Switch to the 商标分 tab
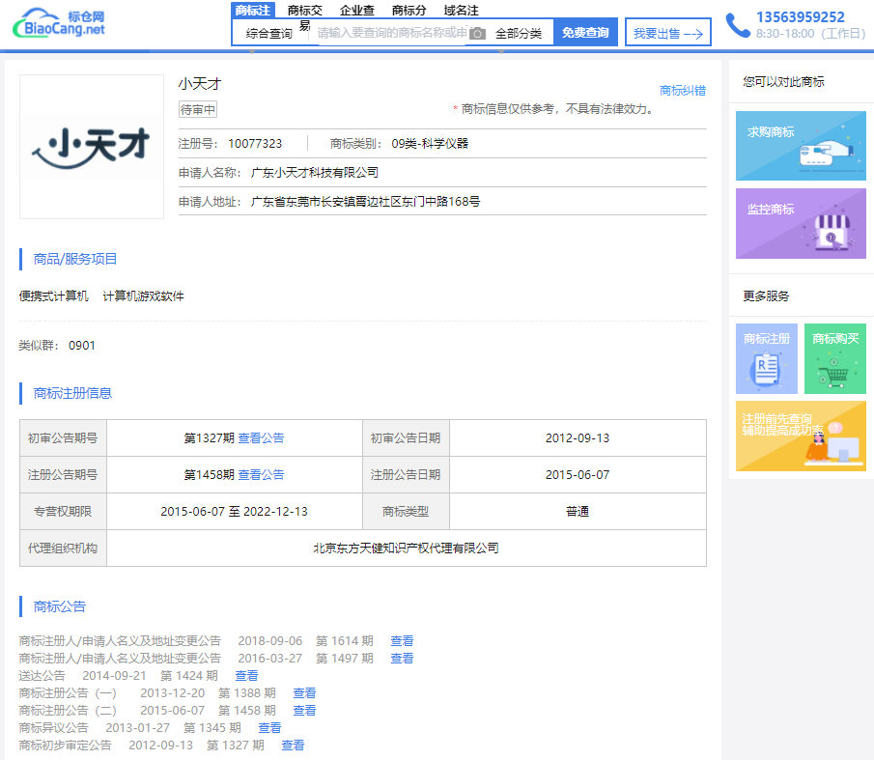This screenshot has width=874, height=760. (409, 10)
